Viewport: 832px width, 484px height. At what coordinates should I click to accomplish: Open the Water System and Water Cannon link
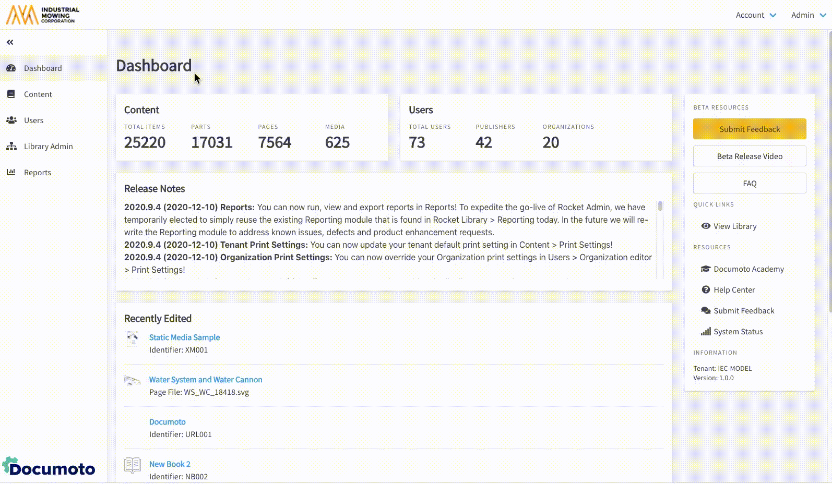(206, 380)
